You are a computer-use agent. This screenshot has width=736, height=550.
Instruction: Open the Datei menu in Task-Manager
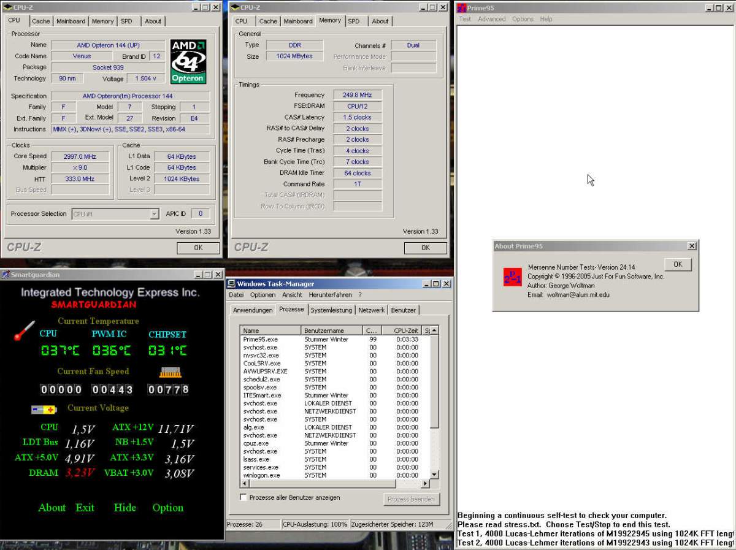coord(236,295)
